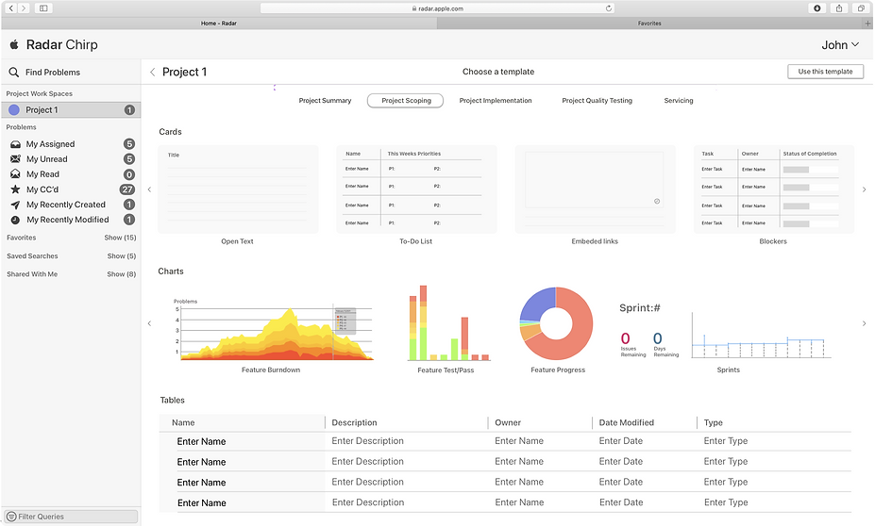Viewport: 875px width, 526px height.
Task: Click the Type column header
Action: coord(714,423)
